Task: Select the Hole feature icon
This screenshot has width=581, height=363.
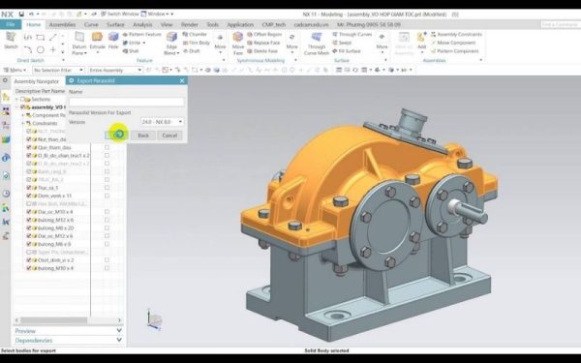Action: [113, 37]
